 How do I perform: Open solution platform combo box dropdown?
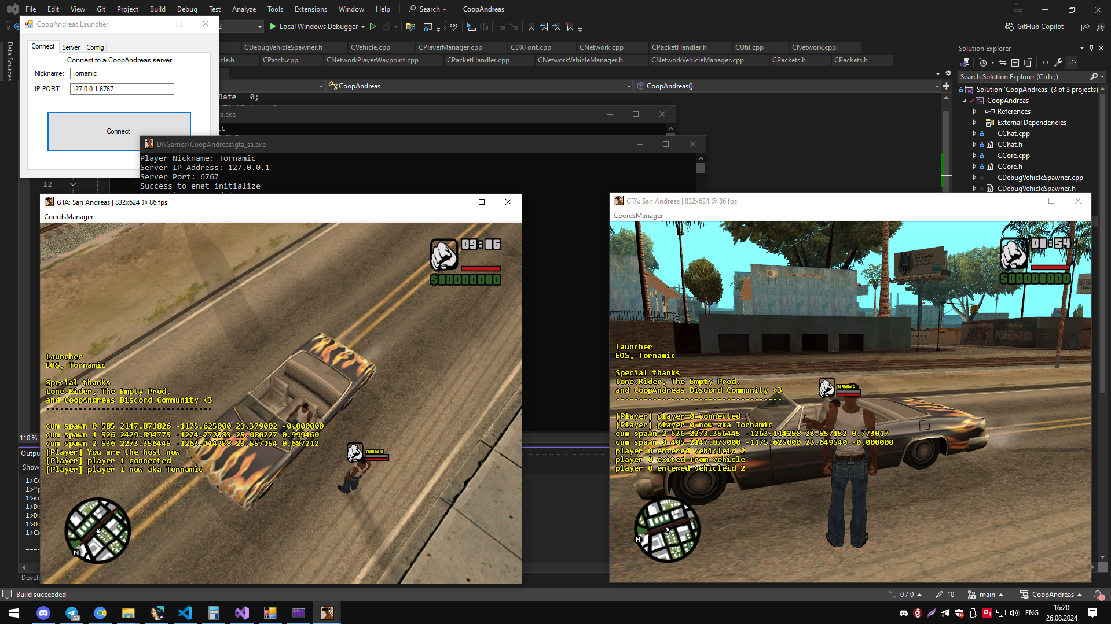[259, 27]
